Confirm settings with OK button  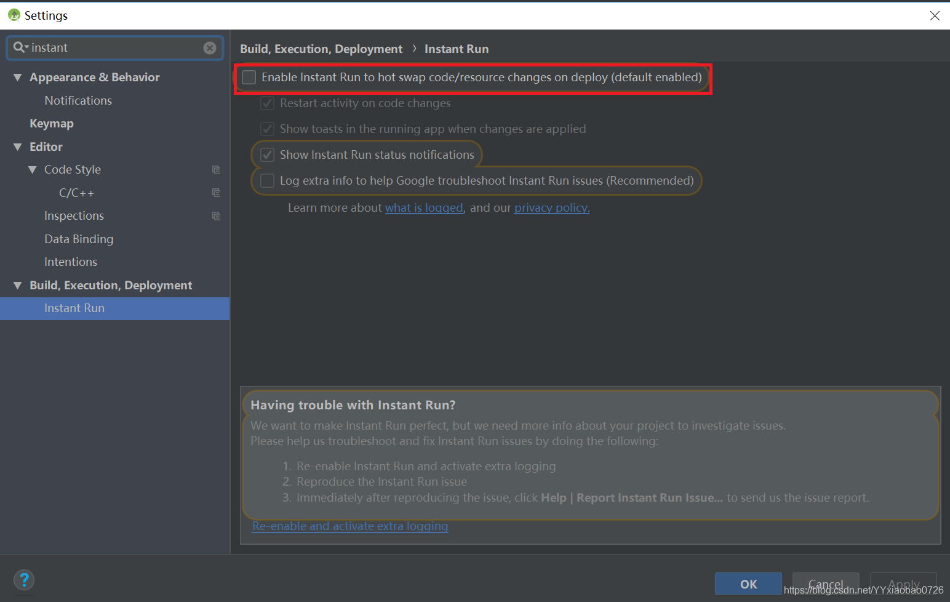point(748,584)
